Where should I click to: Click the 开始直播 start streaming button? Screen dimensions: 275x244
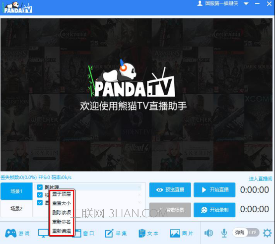214,190
